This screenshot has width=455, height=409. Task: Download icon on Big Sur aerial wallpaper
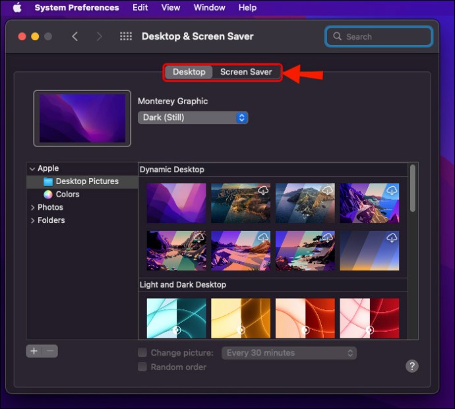pos(263,191)
